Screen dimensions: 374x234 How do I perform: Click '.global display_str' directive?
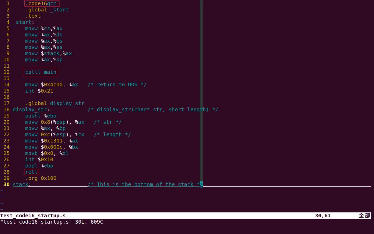coord(55,103)
